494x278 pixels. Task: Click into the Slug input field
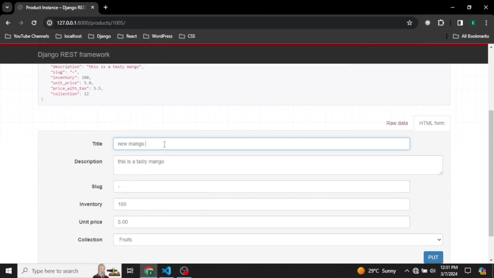(x=261, y=186)
